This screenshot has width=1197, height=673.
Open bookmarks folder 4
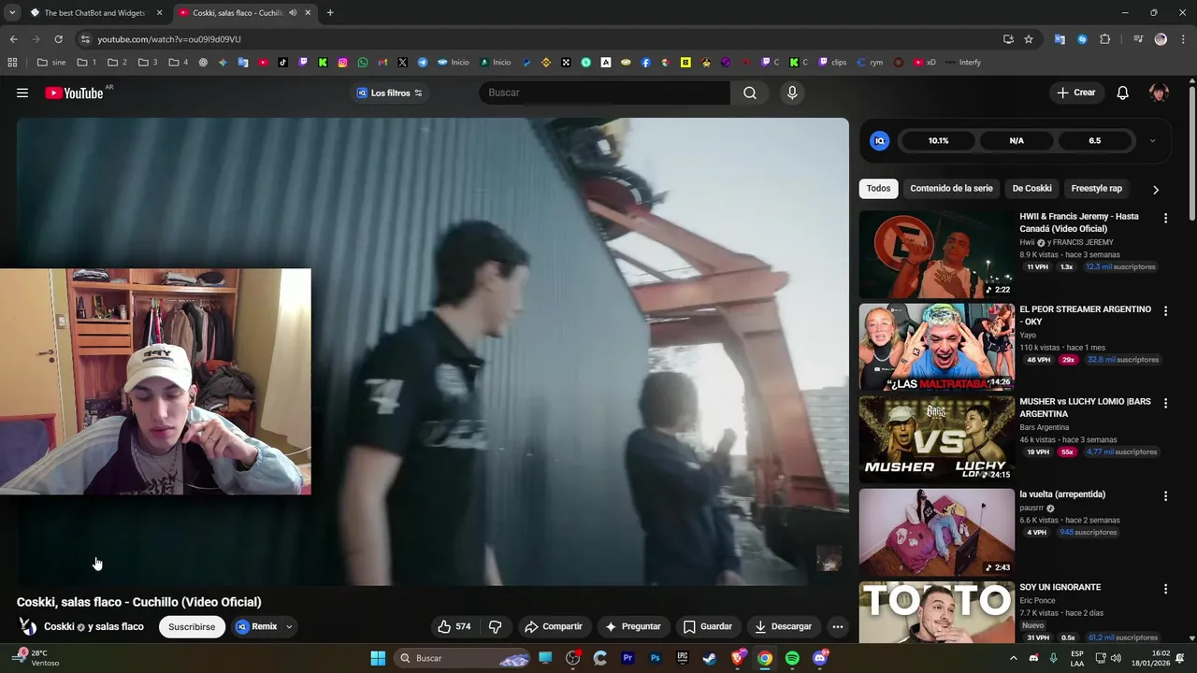179,63
